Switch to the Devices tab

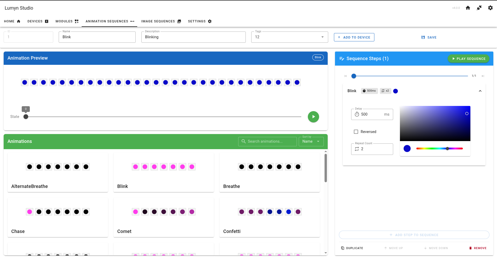click(x=38, y=21)
